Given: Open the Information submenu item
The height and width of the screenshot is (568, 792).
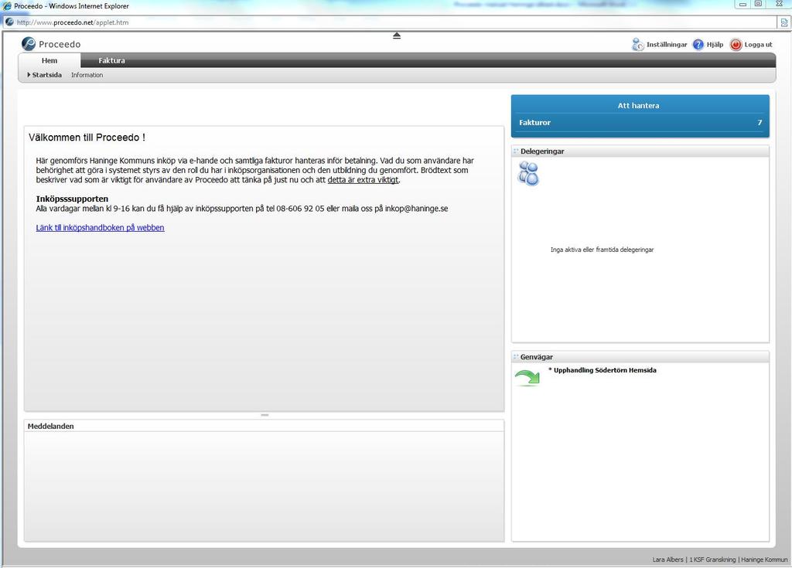Looking at the screenshot, I should click(87, 75).
